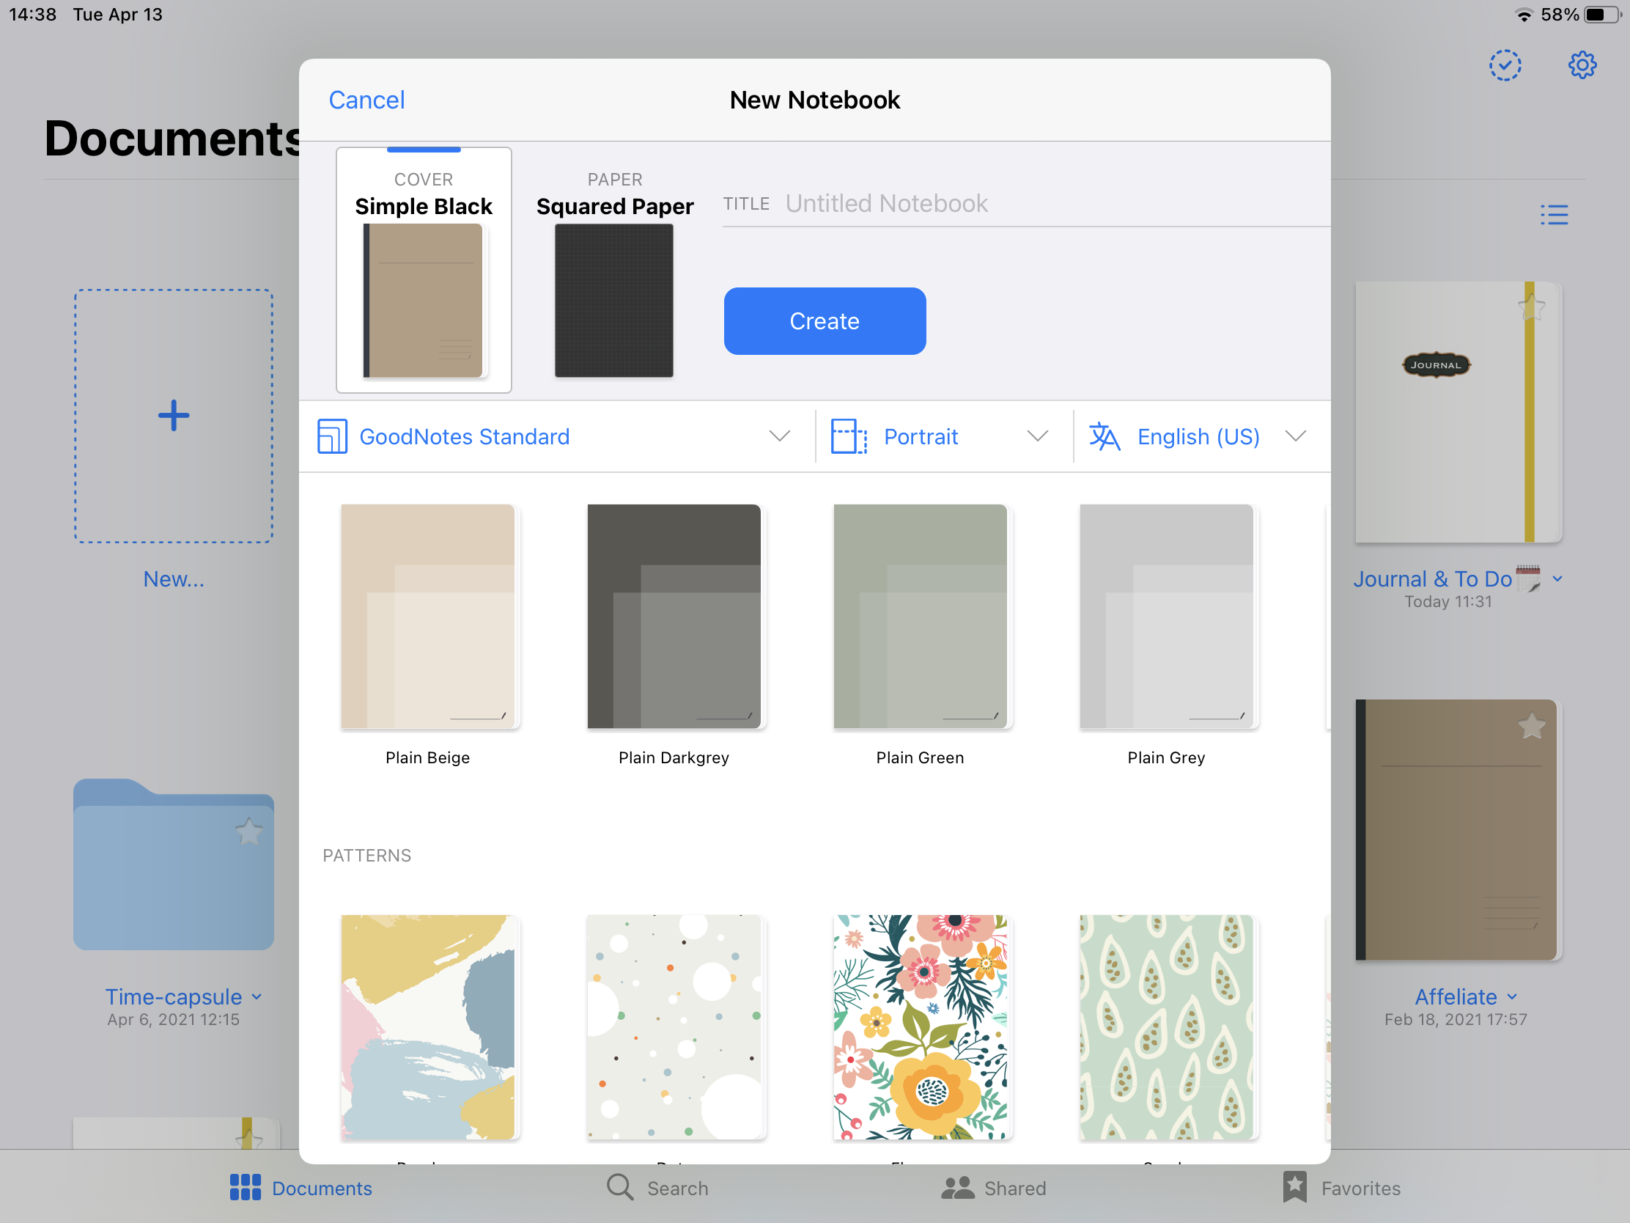
Task: Tap the plus icon for new document
Action: click(174, 416)
